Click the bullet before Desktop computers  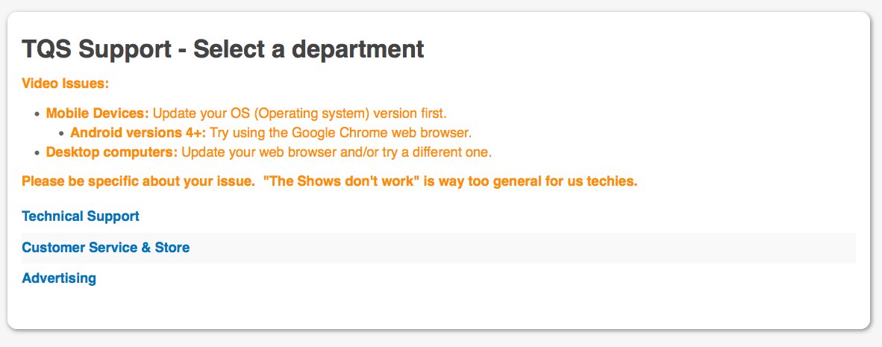point(37,153)
